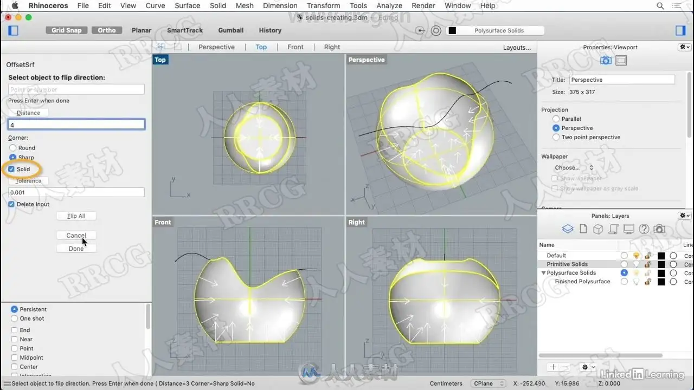Select the Sharp corner option
The image size is (694, 390).
[x=13, y=158]
